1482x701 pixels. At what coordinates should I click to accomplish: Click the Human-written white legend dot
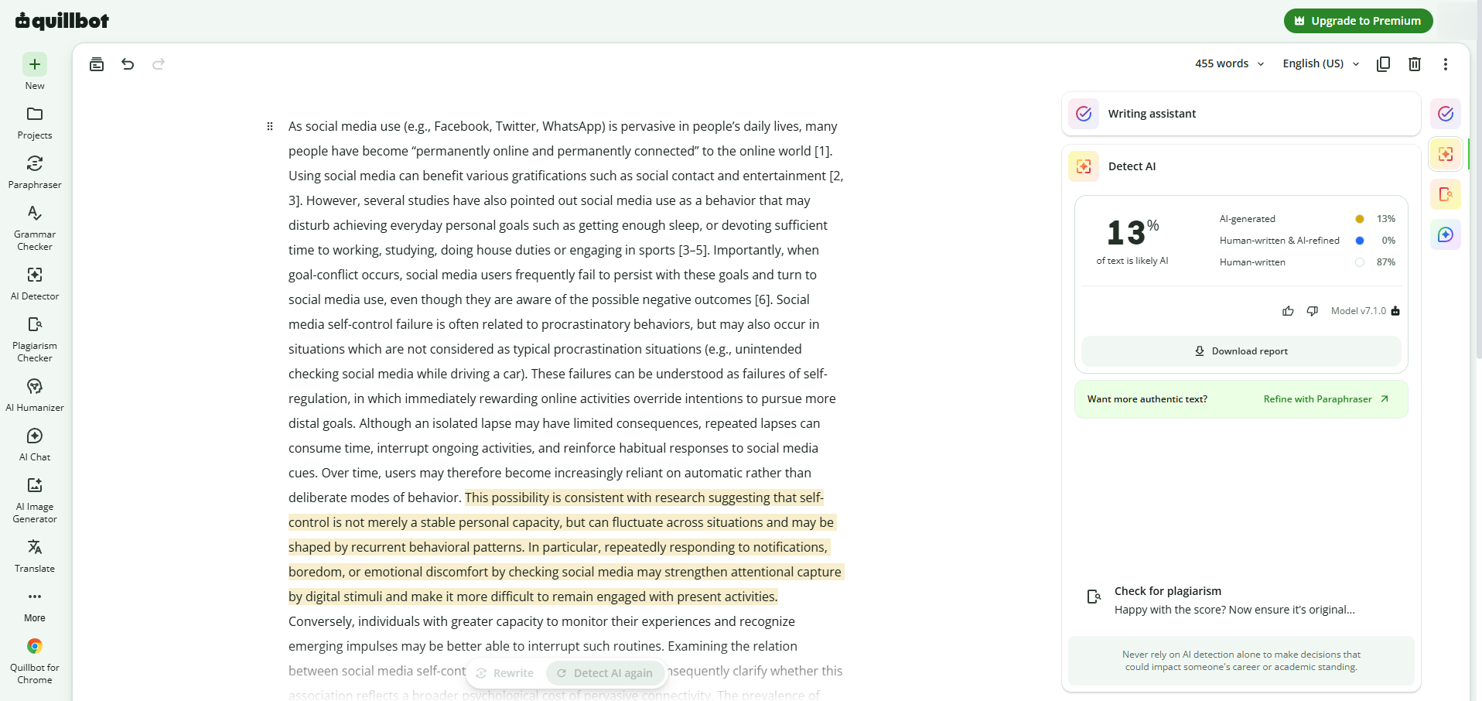pos(1360,262)
